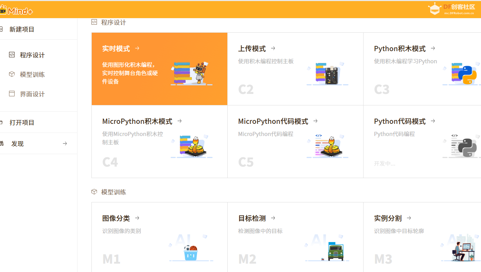Image resolution: width=481 pixels, height=272 pixels.
Task: Click the 界面设计 window icon in sidebar
Action: (x=12, y=94)
